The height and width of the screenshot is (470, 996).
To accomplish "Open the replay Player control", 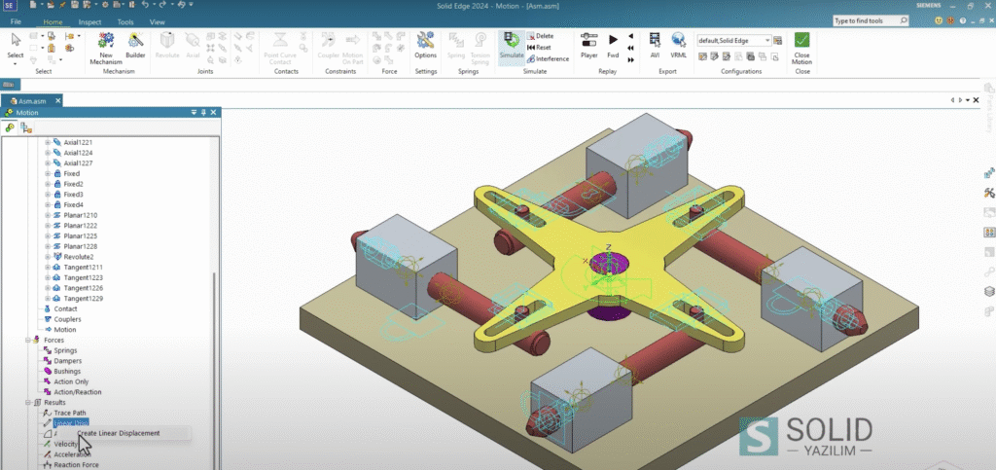I will (x=588, y=47).
